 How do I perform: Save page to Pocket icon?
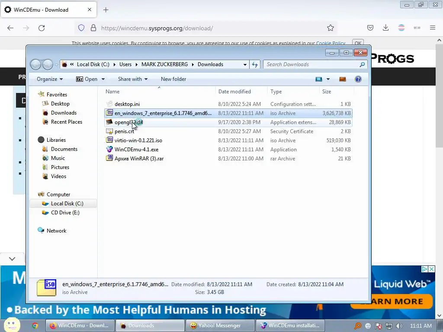[370, 28]
